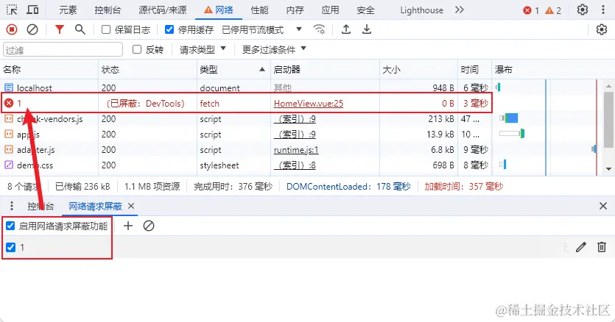Switch to Lighthouse tab
The height and width of the screenshot is (322, 615).
pos(421,10)
